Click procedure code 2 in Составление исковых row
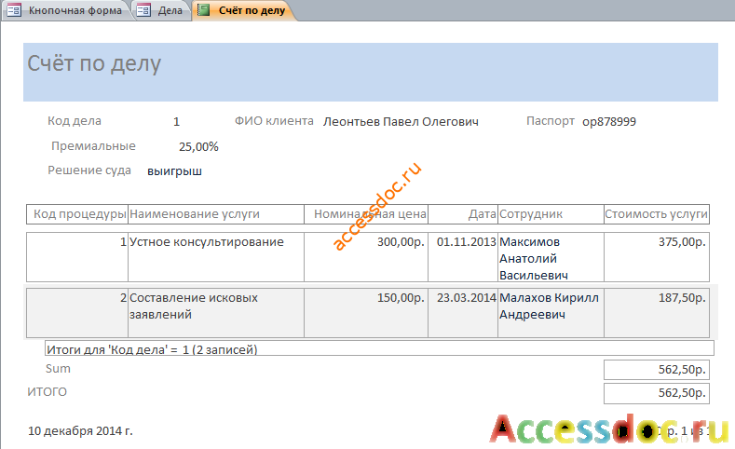This screenshot has height=449, width=735. point(77,313)
